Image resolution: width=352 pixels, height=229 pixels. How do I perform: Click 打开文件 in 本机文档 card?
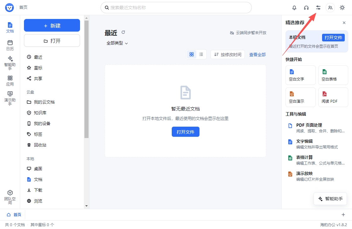pos(333,38)
